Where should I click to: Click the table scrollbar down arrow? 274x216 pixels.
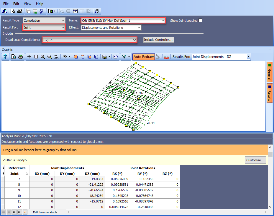270,207
